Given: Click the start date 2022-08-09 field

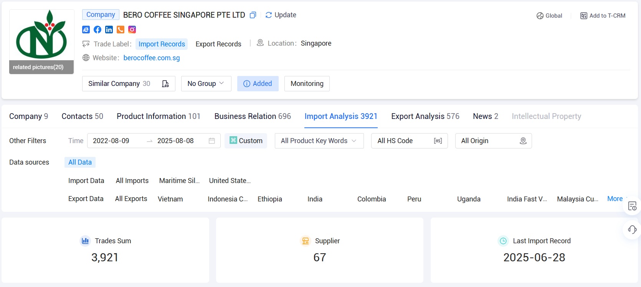Looking at the screenshot, I should [111, 141].
